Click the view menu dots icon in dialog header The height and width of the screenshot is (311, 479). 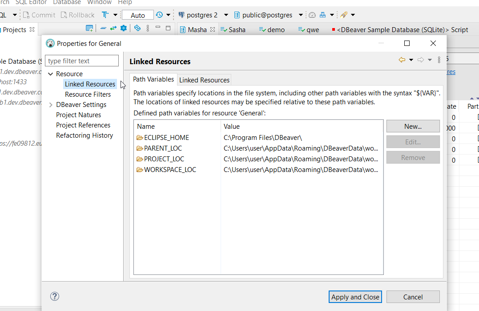tap(439, 60)
